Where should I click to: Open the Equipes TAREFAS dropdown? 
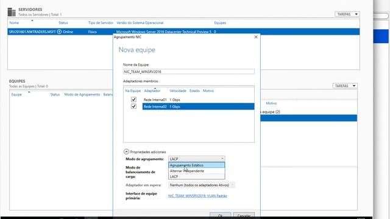point(345,86)
